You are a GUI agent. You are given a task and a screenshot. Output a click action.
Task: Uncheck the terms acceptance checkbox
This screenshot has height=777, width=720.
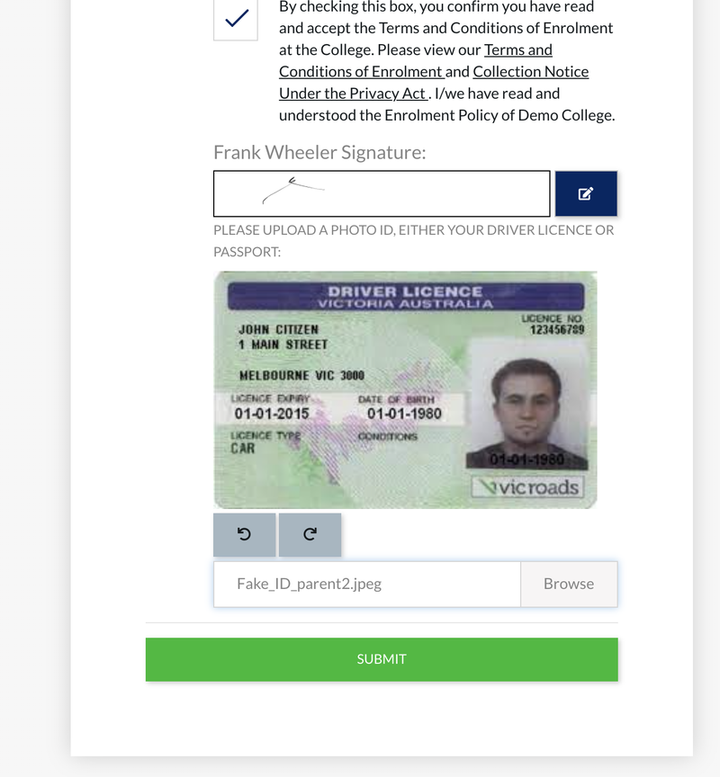click(236, 20)
